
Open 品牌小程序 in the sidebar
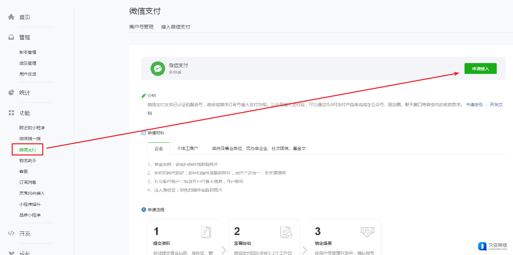[x=30, y=215]
